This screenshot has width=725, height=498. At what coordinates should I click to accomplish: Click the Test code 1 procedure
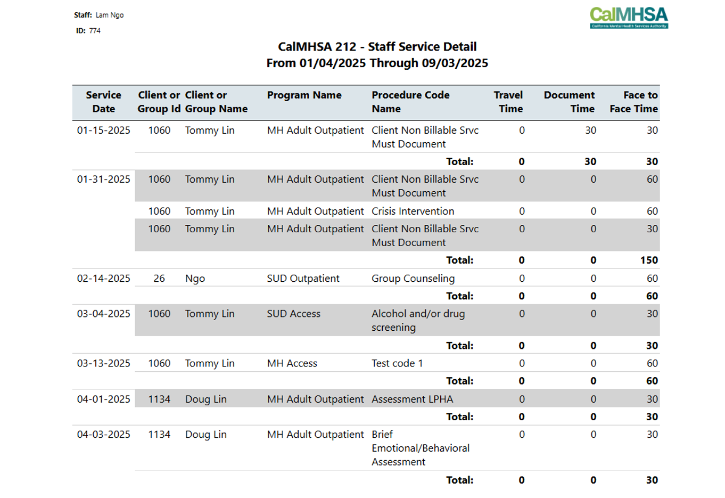397,363
